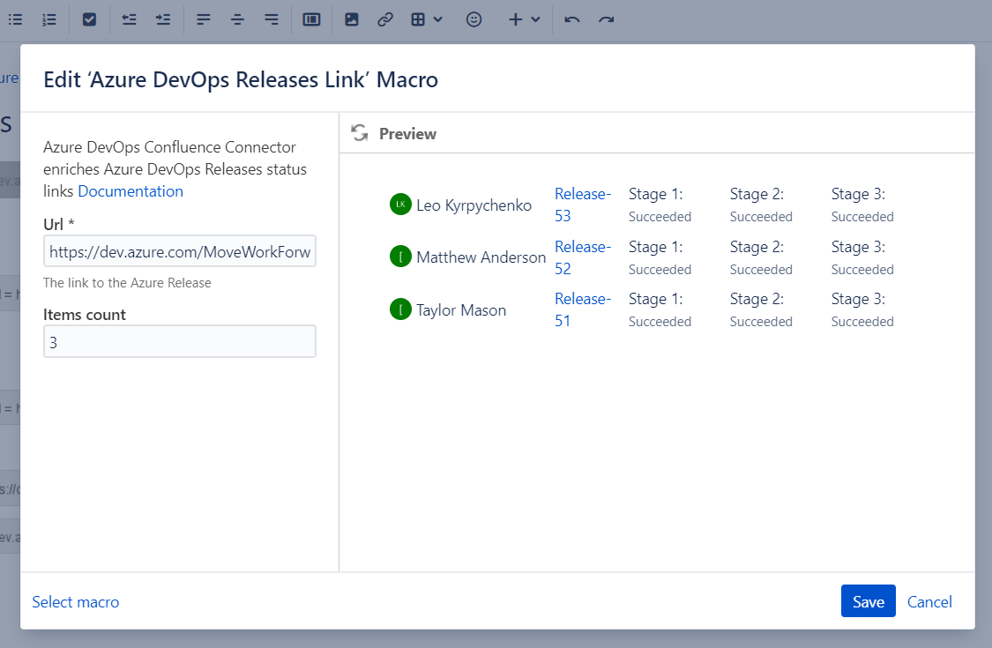992x648 pixels.
Task: Insert a task checkbox item
Action: pyautogui.click(x=89, y=19)
